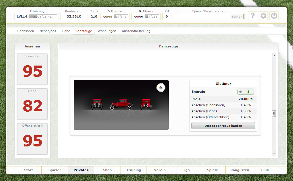Click the Energie timer 00:48

coord(108,16)
